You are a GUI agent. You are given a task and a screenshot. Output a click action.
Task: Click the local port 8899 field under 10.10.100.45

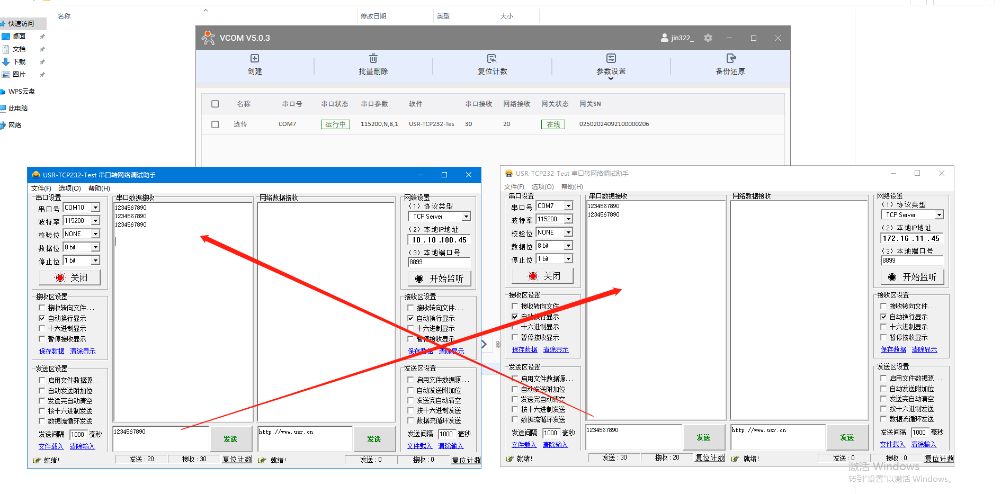(x=438, y=262)
